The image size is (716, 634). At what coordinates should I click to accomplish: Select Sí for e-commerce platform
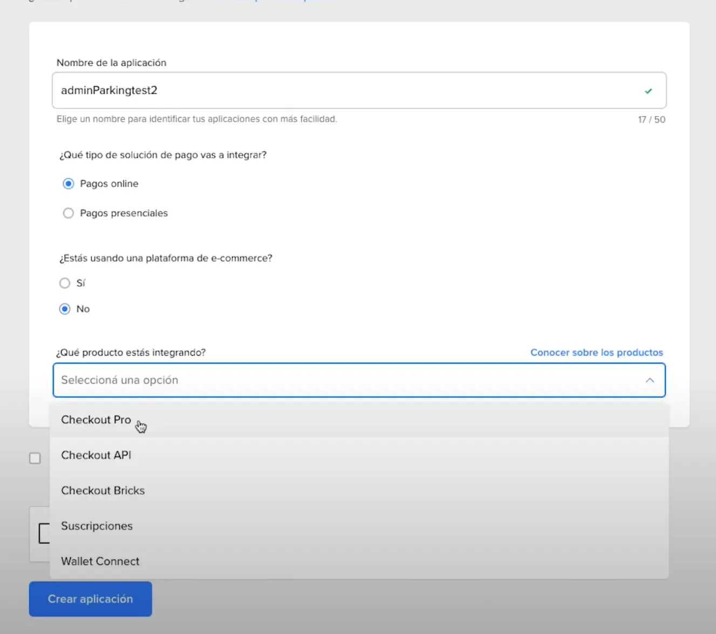[x=65, y=283]
